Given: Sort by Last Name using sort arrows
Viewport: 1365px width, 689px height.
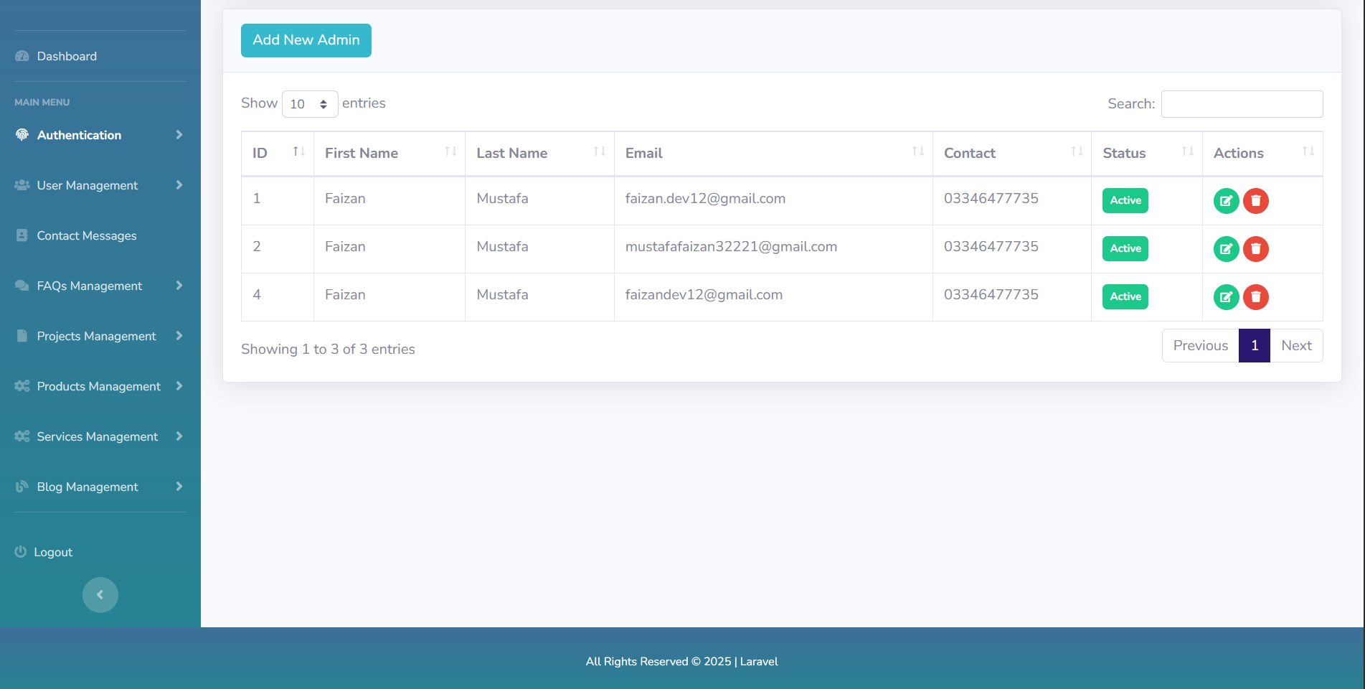Looking at the screenshot, I should coord(600,151).
